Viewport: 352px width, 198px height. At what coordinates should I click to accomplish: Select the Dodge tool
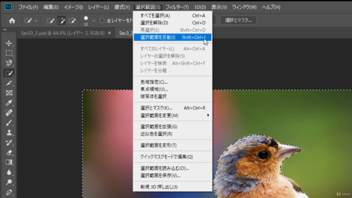point(9,182)
